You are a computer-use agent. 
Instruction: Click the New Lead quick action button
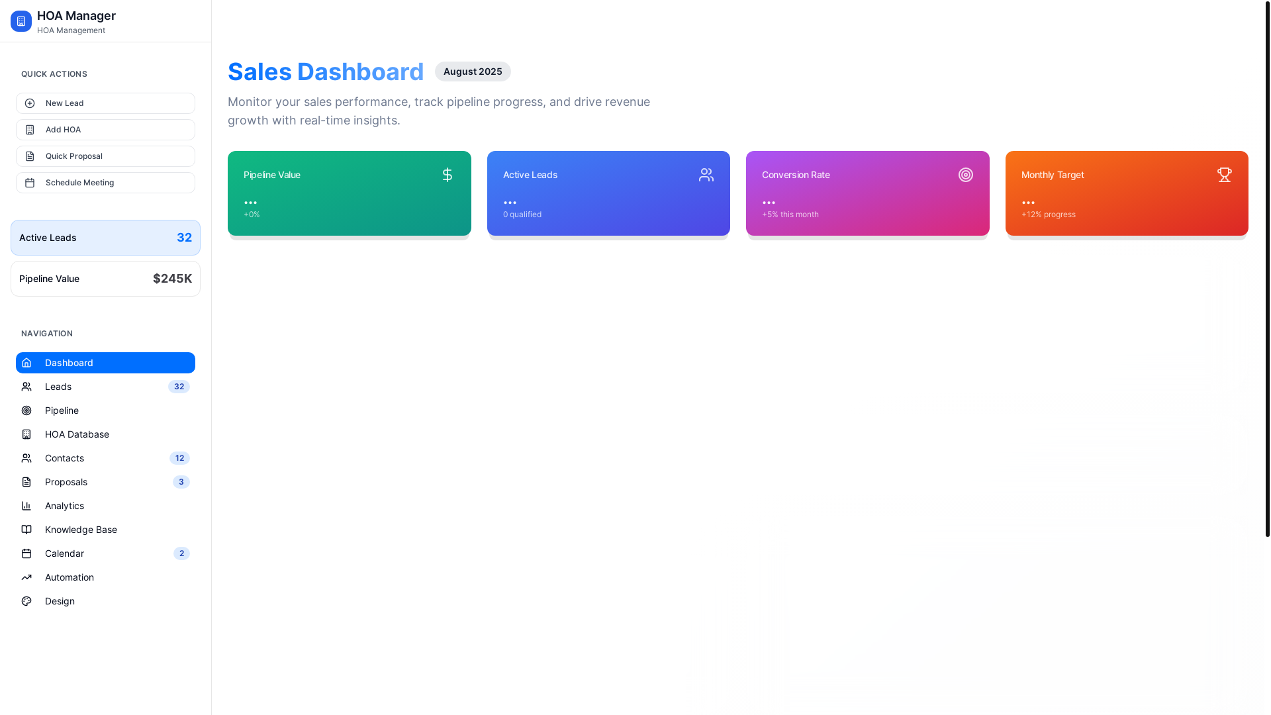(x=105, y=103)
